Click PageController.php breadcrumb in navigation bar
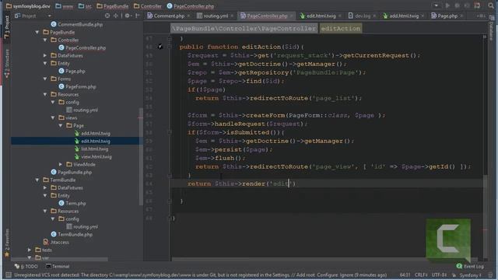The width and height of the screenshot is (498, 280). pyautogui.click(x=191, y=5)
